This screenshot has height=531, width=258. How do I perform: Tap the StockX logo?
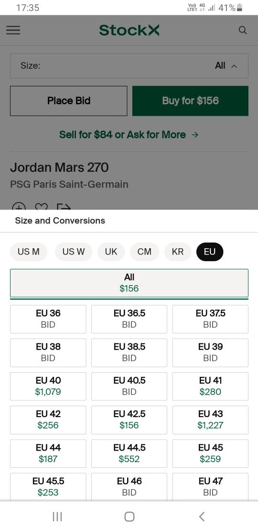click(x=129, y=30)
